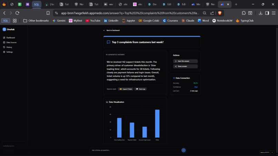Open the downloads icon
The height and width of the screenshot is (156, 278).
260,13
